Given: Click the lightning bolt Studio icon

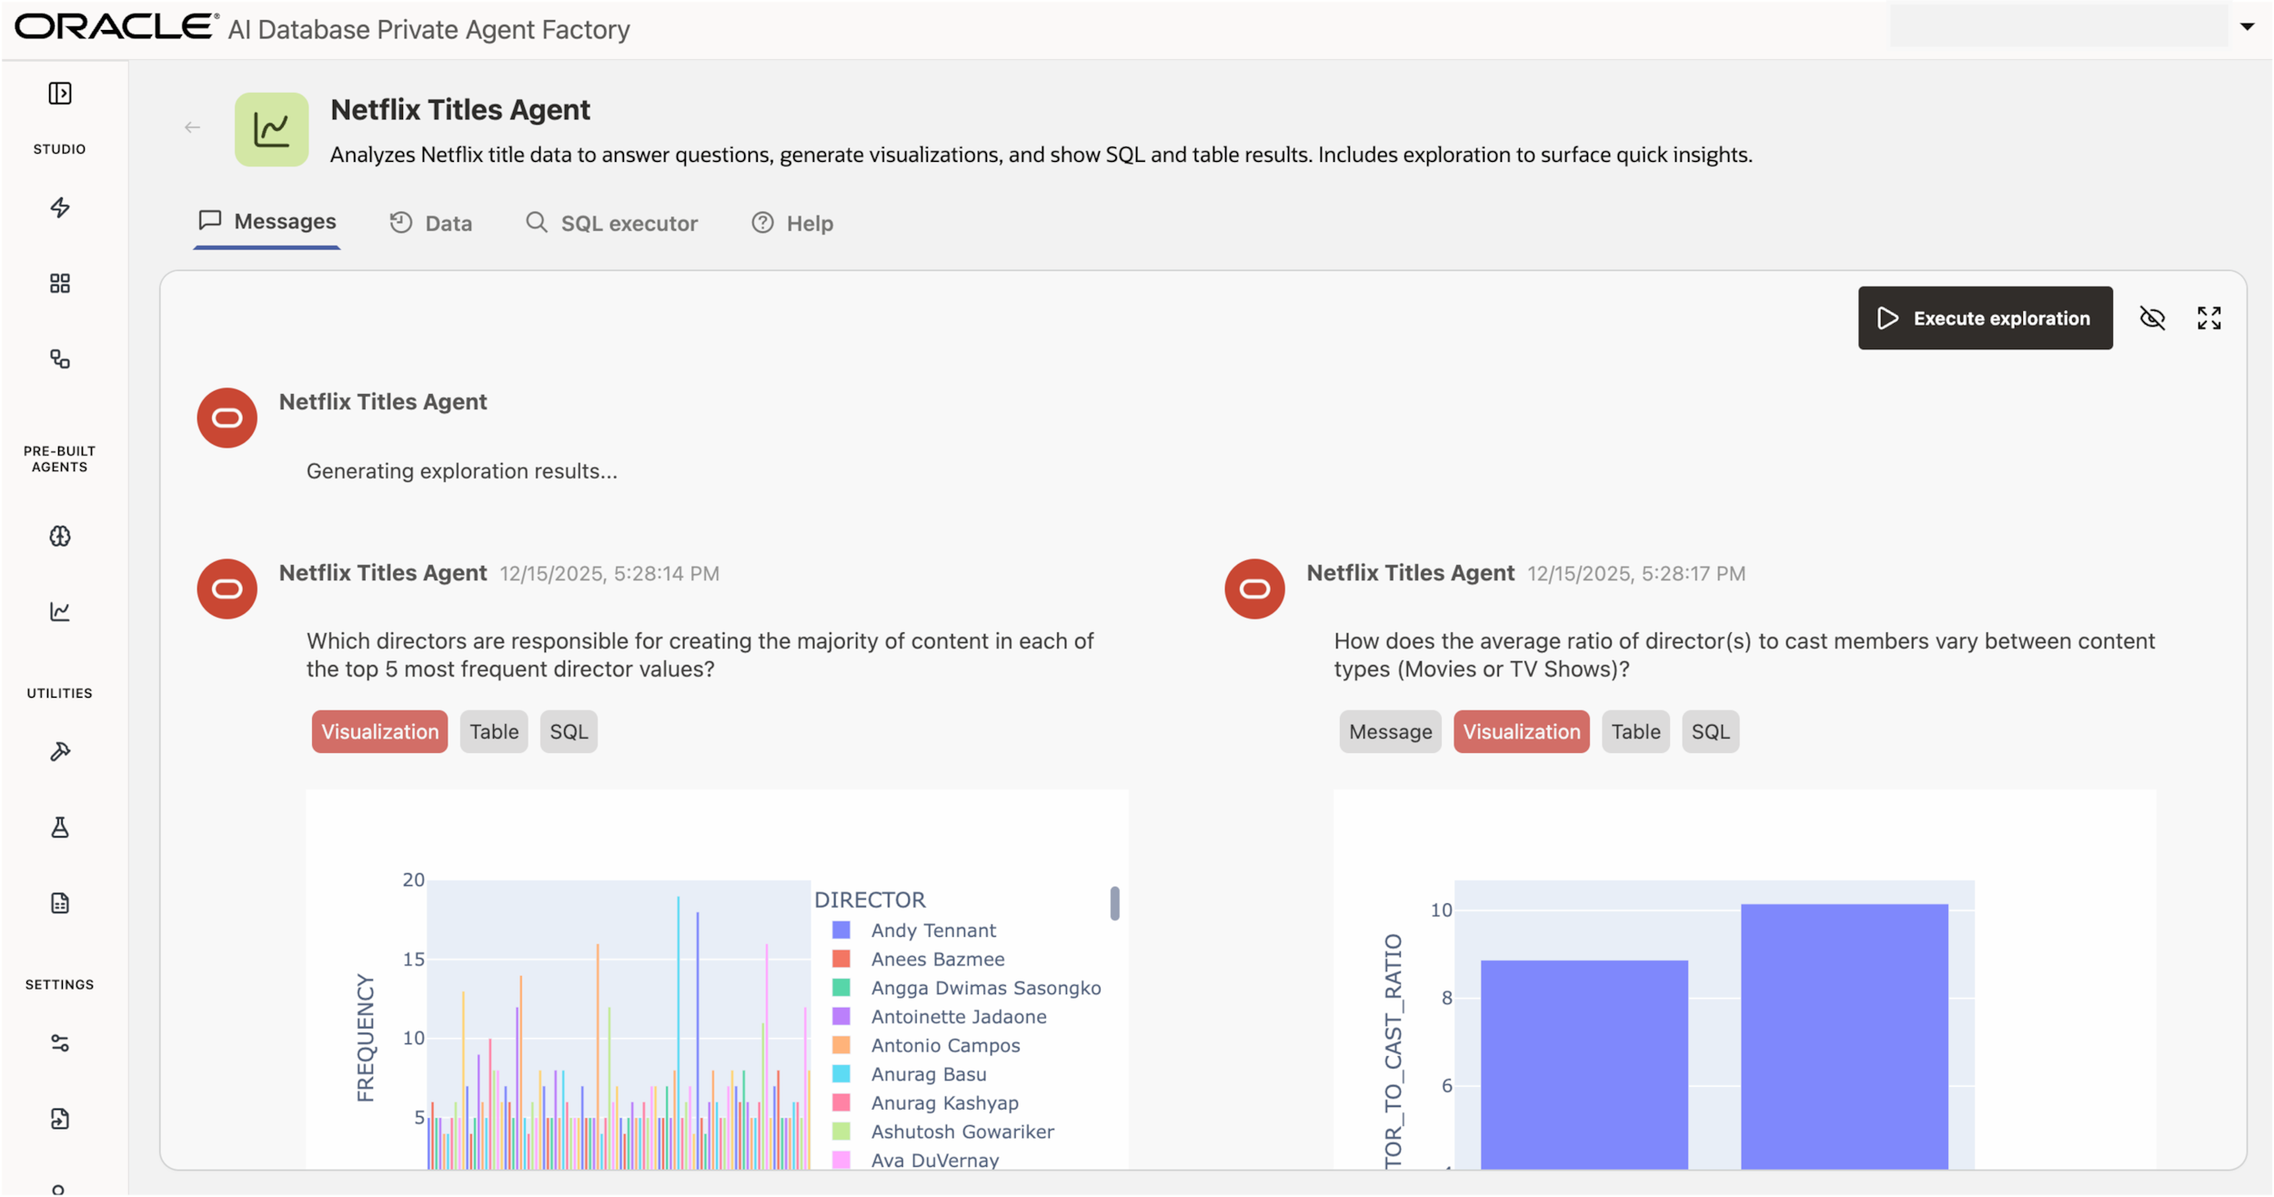Looking at the screenshot, I should click(60, 208).
